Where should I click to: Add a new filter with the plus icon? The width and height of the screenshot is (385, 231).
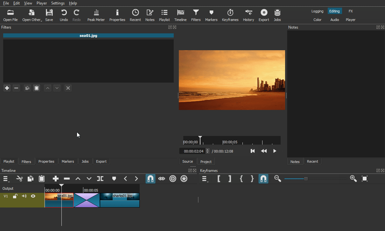tap(7, 88)
